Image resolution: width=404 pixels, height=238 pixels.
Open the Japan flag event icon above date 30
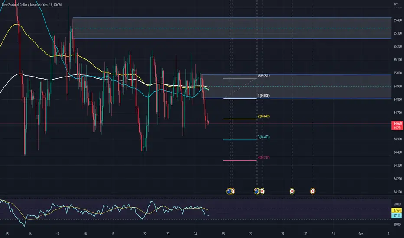point(313,191)
